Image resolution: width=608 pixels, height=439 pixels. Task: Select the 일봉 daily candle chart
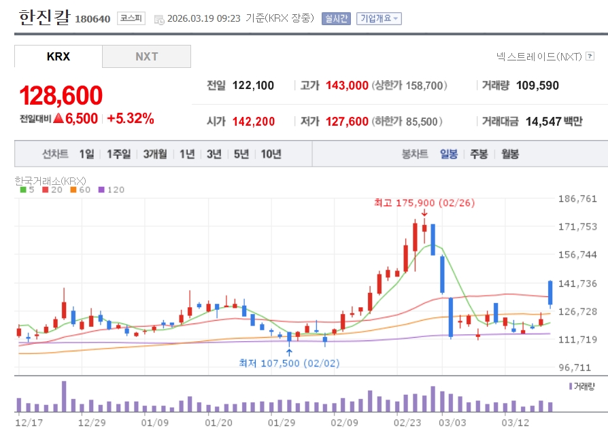[449, 154]
